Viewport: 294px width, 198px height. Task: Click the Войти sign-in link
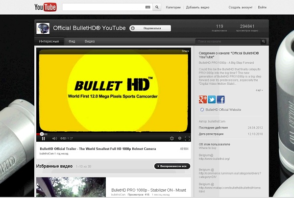click(262, 7)
